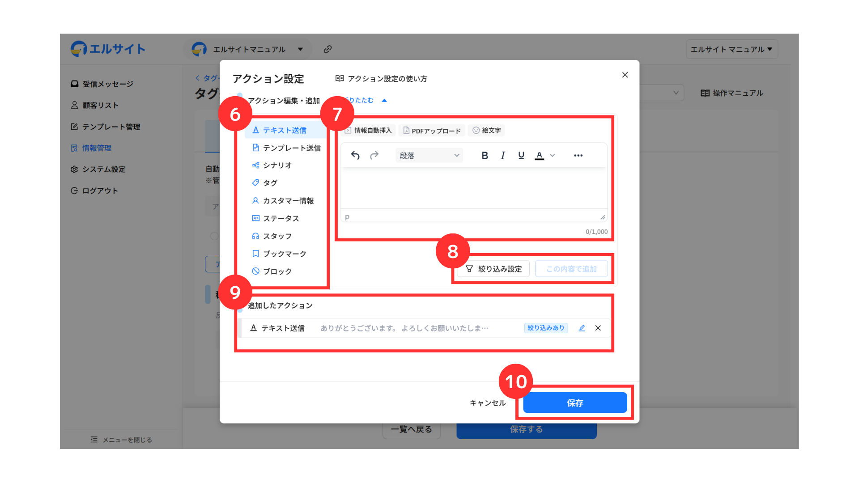
Task: Open the three-dot more options menu
Action: point(578,156)
